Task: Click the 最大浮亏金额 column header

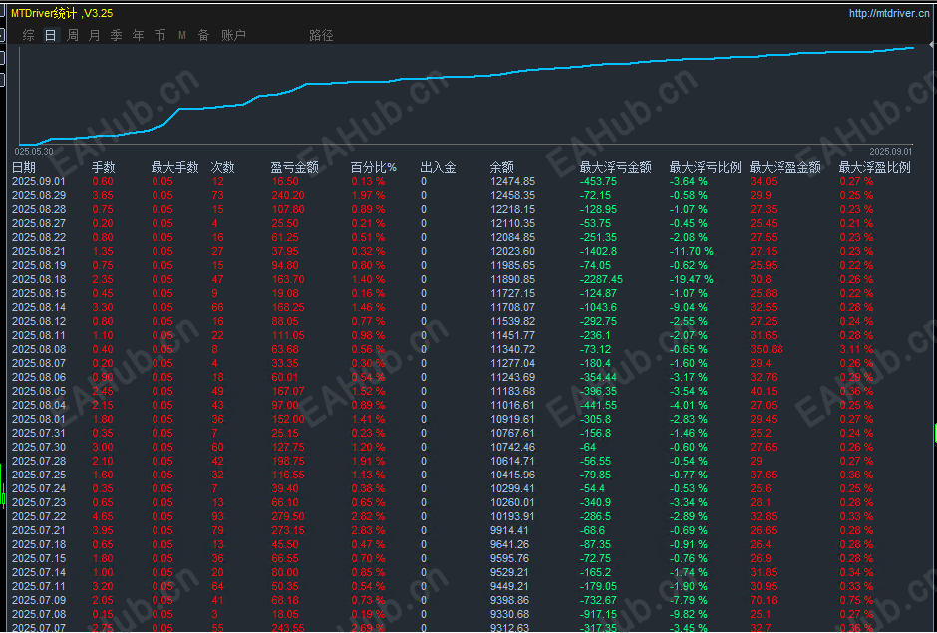Action: coord(615,167)
